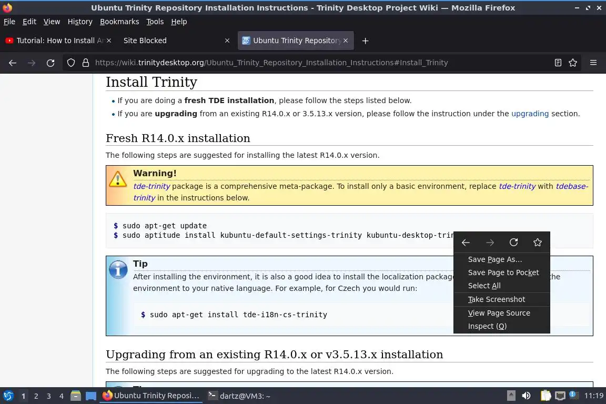Go back using toolbar back arrow
Image resolution: width=606 pixels, height=404 pixels.
coord(13,63)
